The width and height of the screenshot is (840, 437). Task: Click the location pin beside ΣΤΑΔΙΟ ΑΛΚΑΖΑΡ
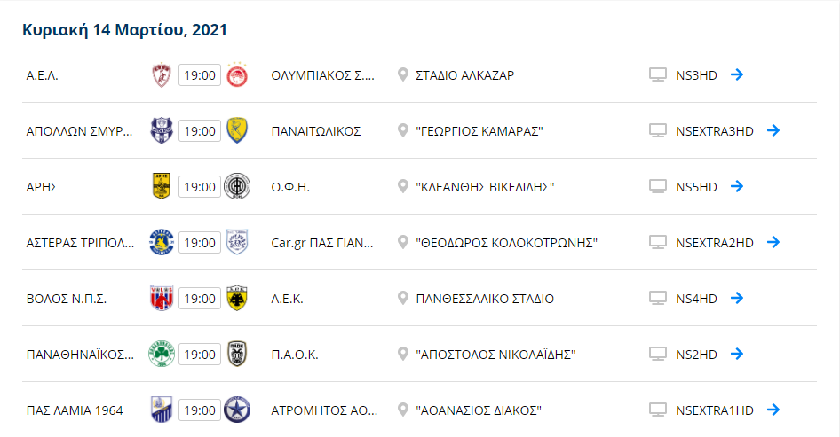pos(403,74)
